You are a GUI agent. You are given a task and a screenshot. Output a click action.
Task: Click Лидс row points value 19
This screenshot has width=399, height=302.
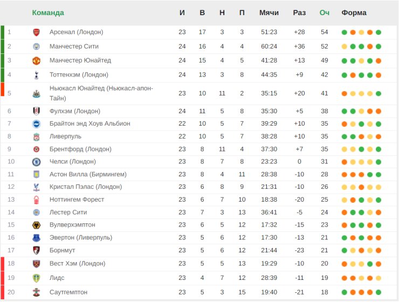pos(325,278)
